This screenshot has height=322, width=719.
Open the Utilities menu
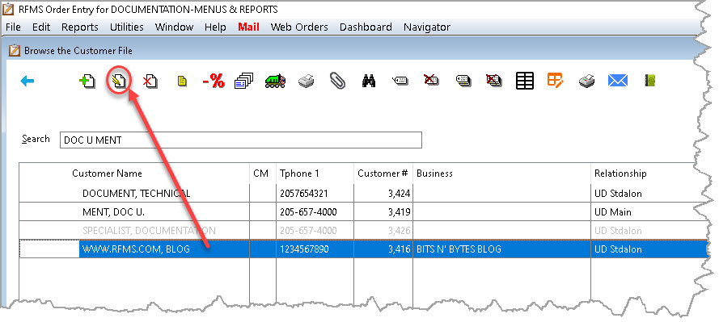pyautogui.click(x=126, y=27)
